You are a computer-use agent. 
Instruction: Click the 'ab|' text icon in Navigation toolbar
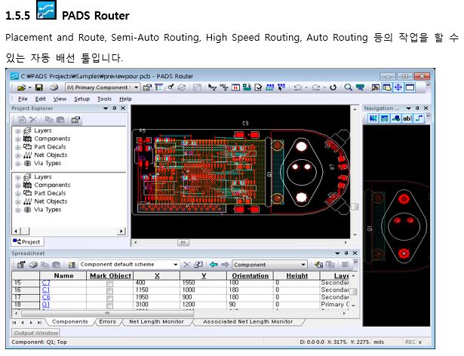[407, 118]
